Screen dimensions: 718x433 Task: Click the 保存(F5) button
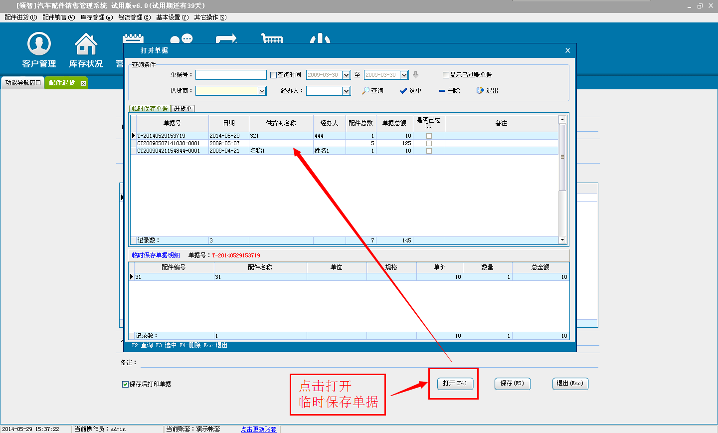512,383
